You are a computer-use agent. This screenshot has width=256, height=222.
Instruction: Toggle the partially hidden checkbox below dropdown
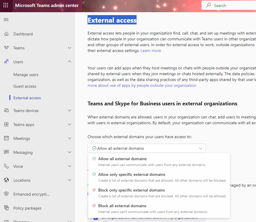[96, 219]
